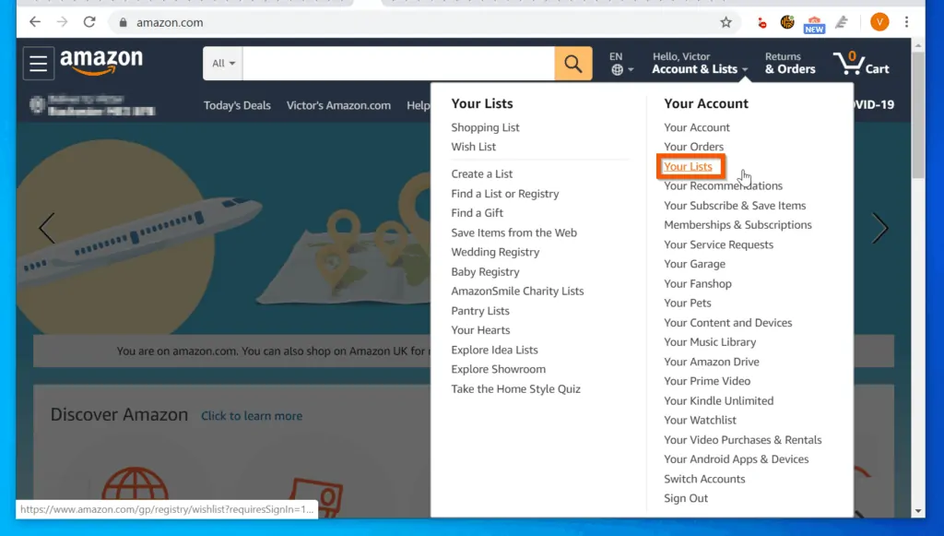Click the browser forward arrow
Screen dimensions: 944x536
[x=62, y=22]
